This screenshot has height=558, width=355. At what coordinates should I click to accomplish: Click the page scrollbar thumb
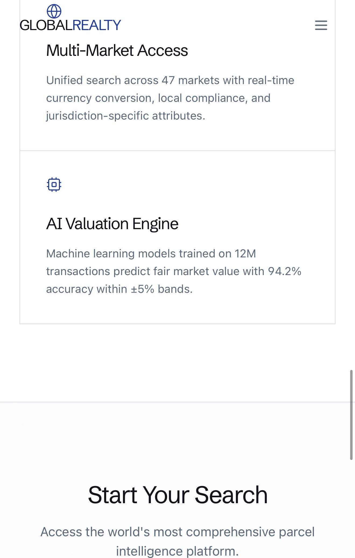click(x=351, y=415)
